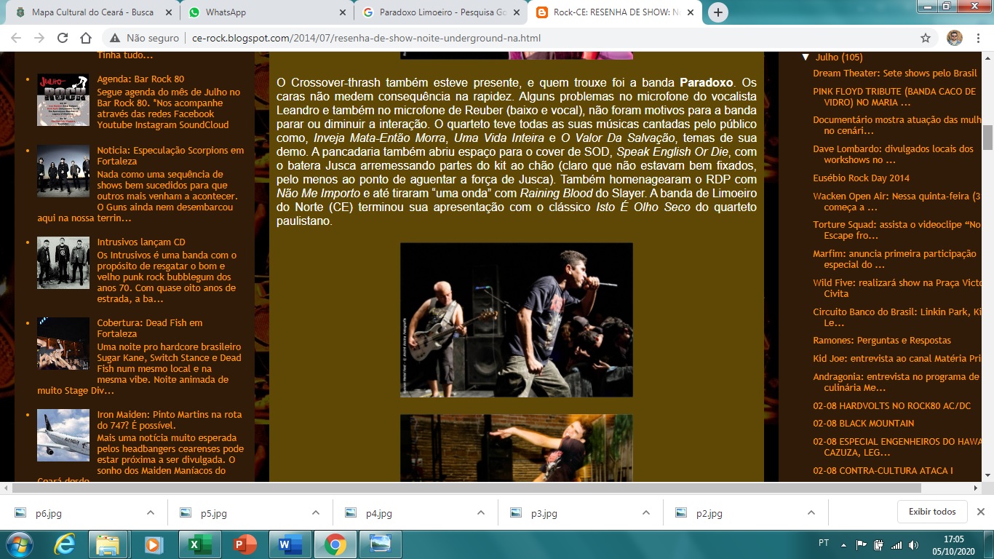Bookmark this page with the star icon
Image resolution: width=994 pixels, height=559 pixels.
[x=926, y=39]
